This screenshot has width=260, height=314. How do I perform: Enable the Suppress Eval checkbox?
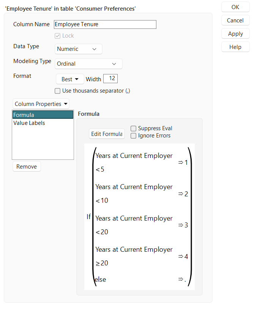tap(133, 128)
